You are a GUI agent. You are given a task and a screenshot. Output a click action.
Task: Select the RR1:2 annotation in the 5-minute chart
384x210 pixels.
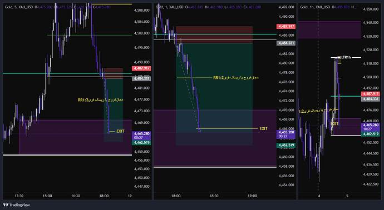[x=100, y=100]
